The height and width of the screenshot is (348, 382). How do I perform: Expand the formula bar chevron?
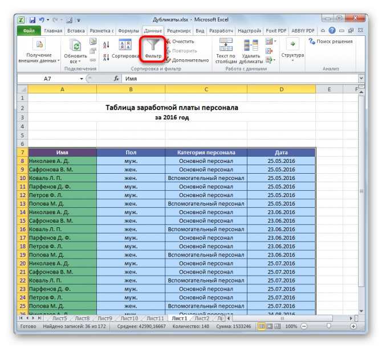coord(361,78)
